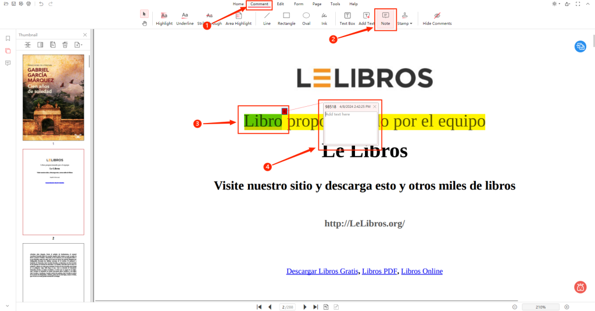Click the red note marker on Libro
Screen dimensions: 595x311
tap(285, 111)
